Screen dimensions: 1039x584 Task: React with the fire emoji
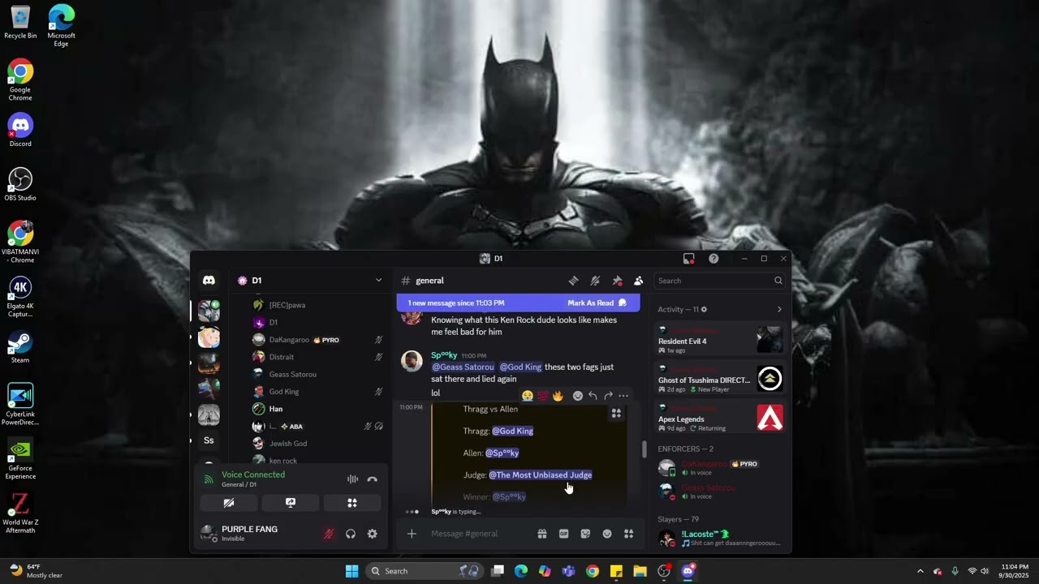[558, 396]
